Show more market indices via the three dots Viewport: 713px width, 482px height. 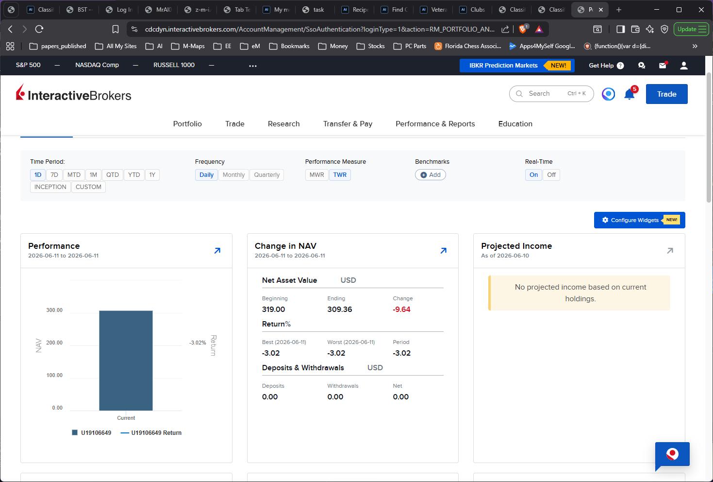pos(253,66)
